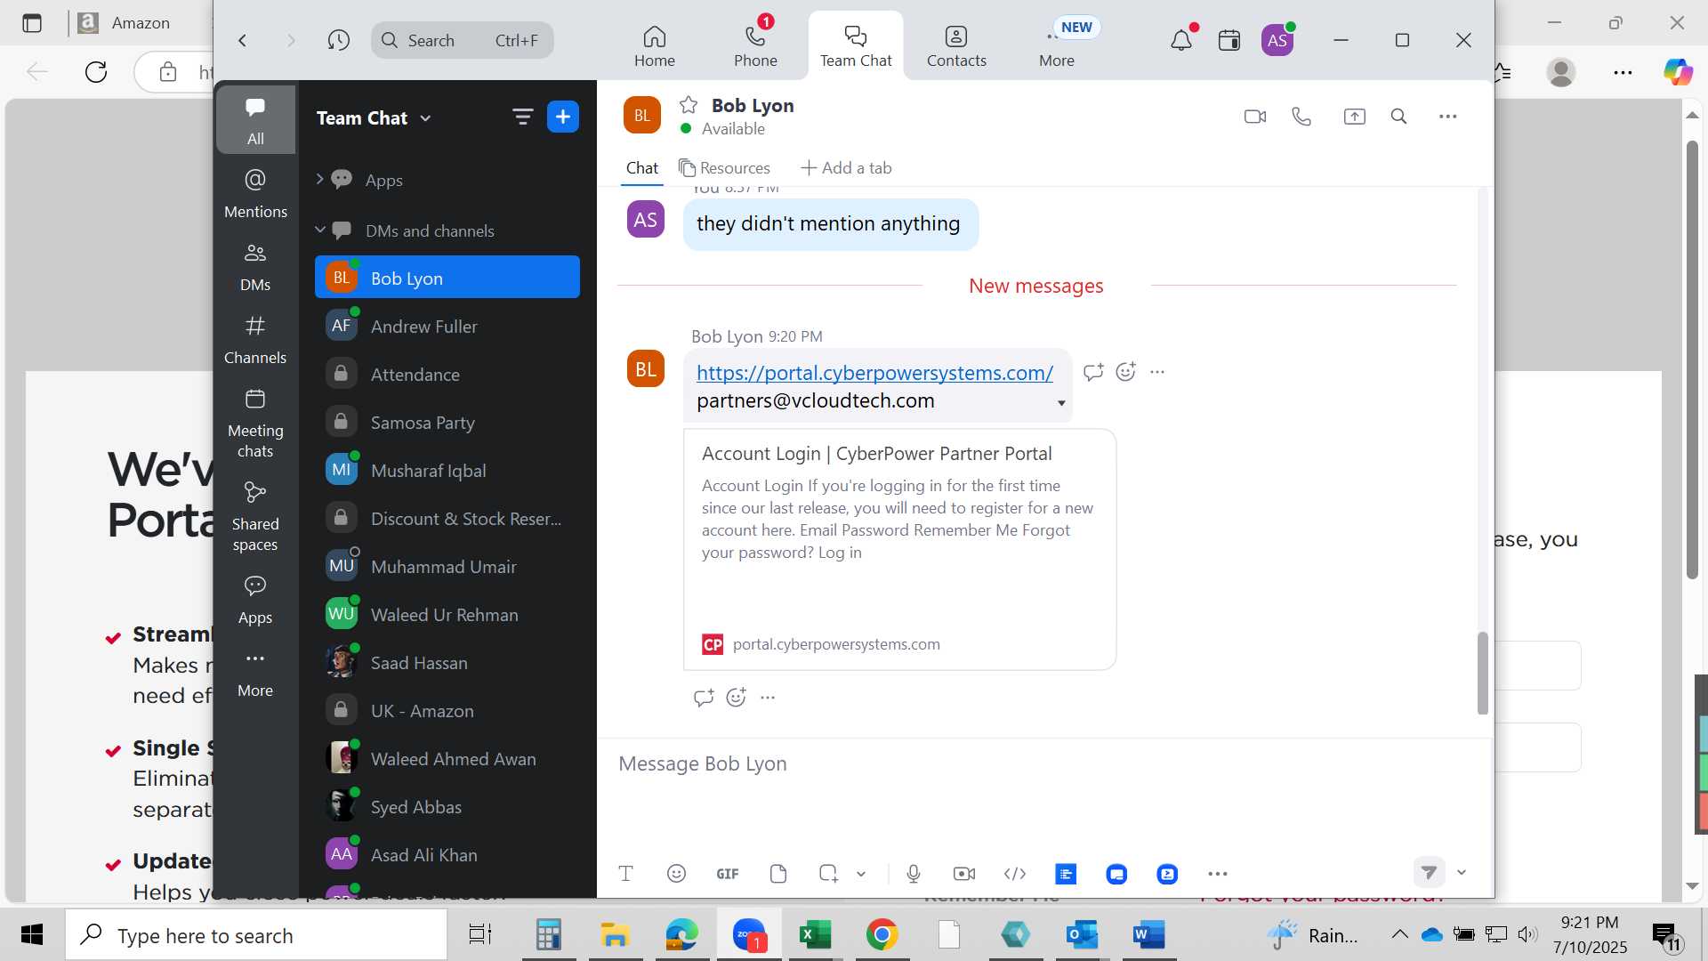The image size is (1708, 961).
Task: Click the Message Bob Lyon input field
Action: point(1044,763)
